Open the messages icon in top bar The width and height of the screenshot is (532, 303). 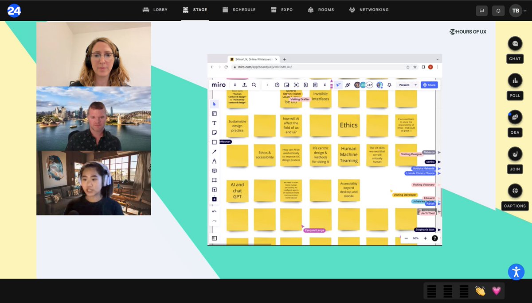tap(481, 11)
